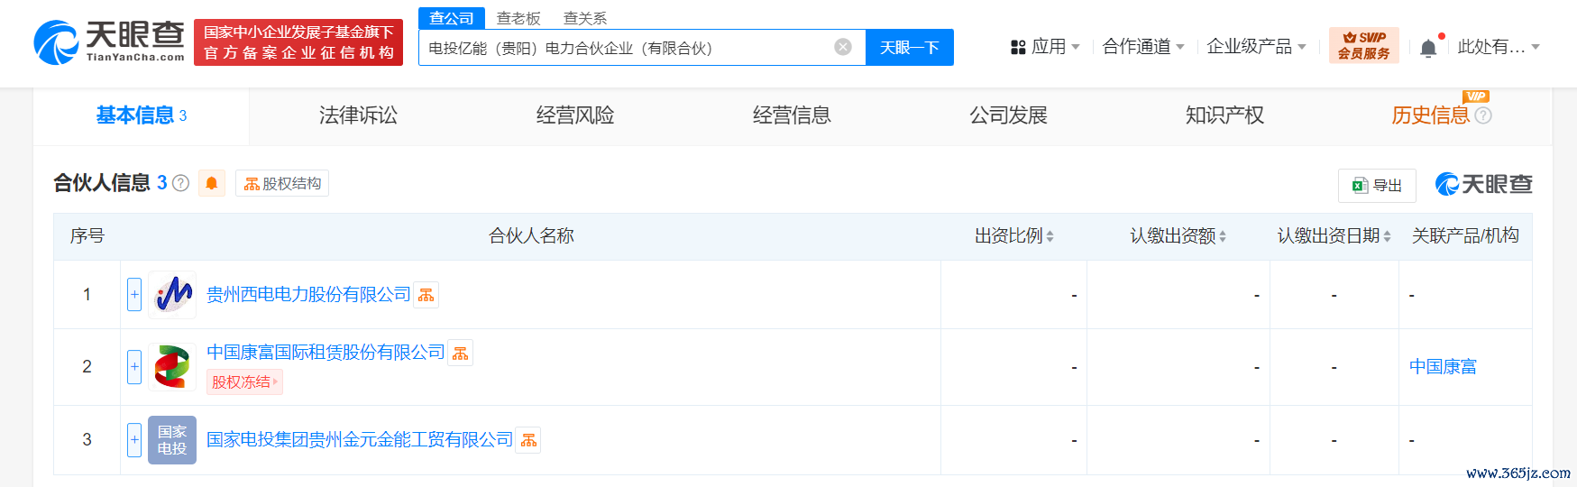Click 序号 column header
This screenshot has height=487, width=1577.
coord(87,236)
